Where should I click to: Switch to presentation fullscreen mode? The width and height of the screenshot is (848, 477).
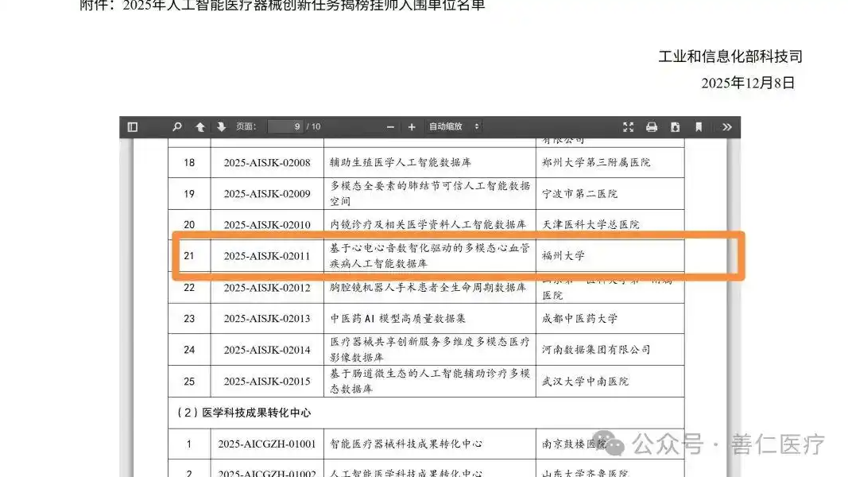(x=629, y=127)
